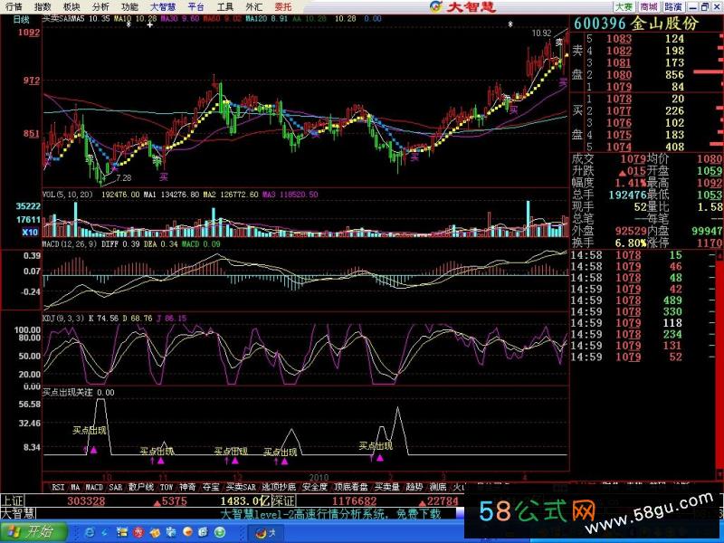Click the 大智慧 logo in title bar
724x543 pixels.
tap(462, 6)
